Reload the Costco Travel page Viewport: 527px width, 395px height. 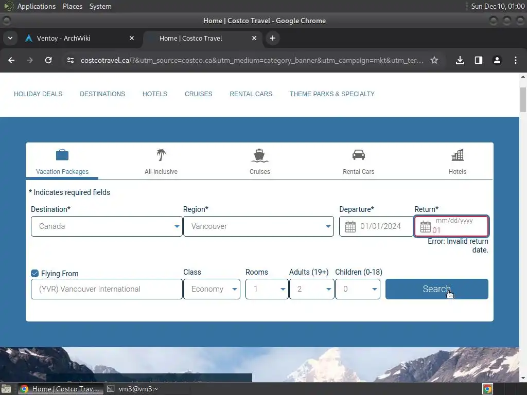pyautogui.click(x=48, y=60)
